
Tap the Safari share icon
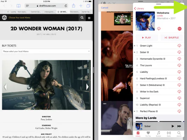(x=74, y=6)
